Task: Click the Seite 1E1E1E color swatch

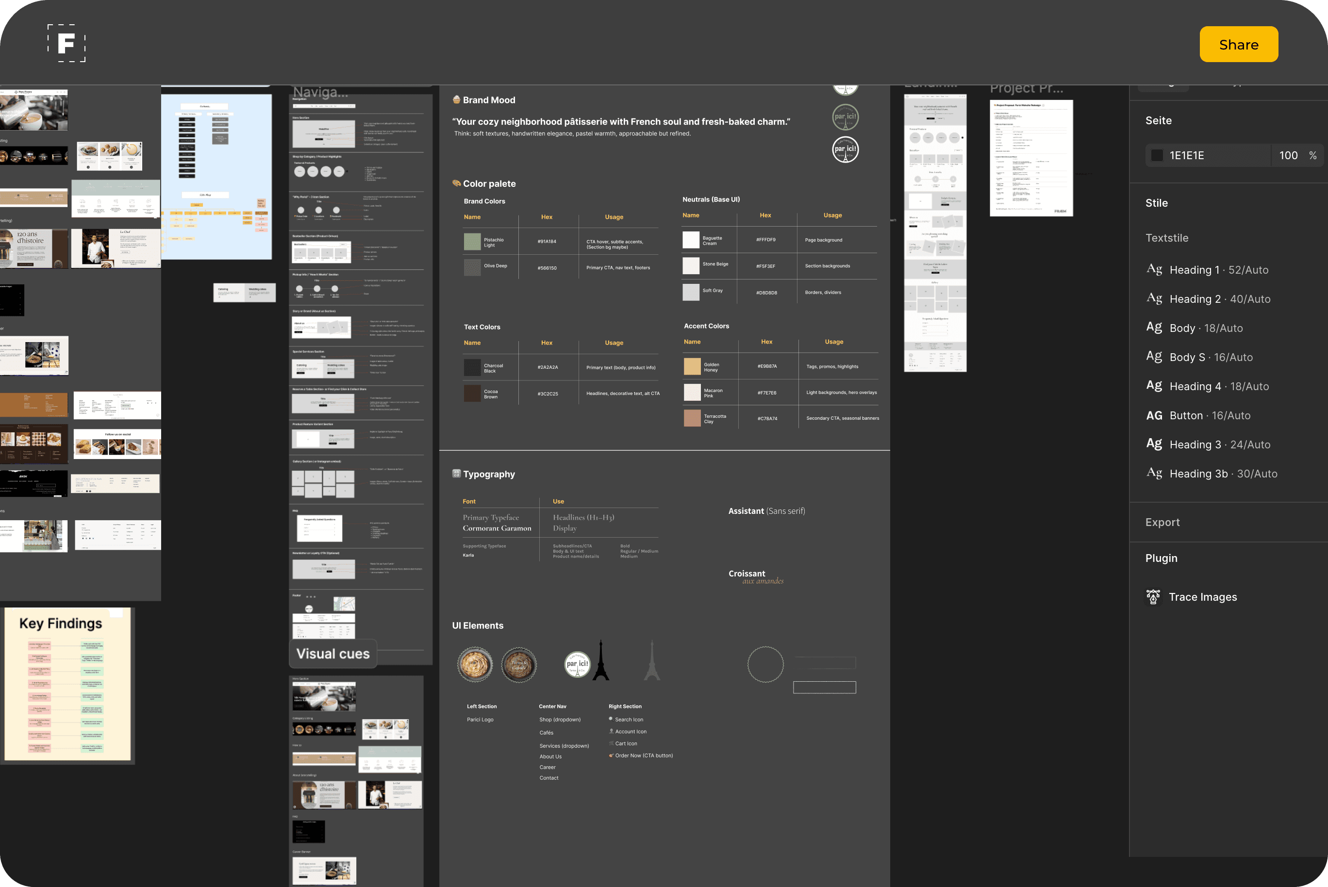Action: point(1157,156)
